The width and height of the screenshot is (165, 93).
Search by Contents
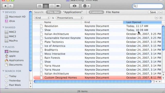(x=96, y=12)
